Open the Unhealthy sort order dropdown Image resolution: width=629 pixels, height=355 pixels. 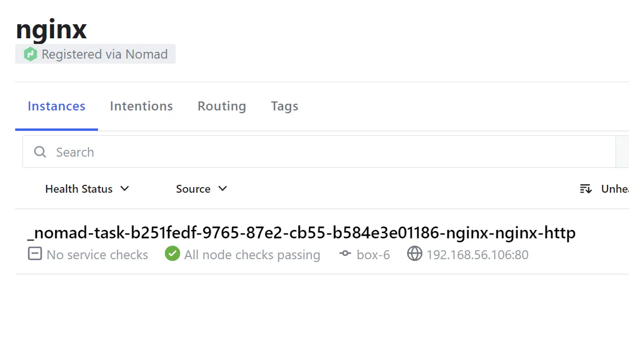pyautogui.click(x=614, y=189)
